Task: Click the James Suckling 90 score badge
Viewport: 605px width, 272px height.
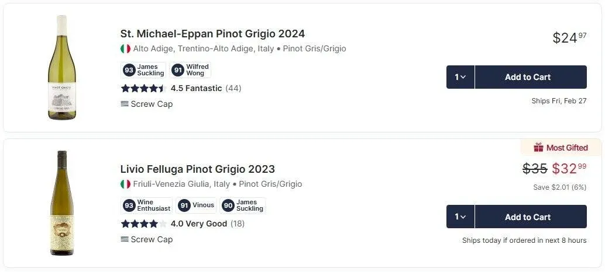Action: pos(243,205)
